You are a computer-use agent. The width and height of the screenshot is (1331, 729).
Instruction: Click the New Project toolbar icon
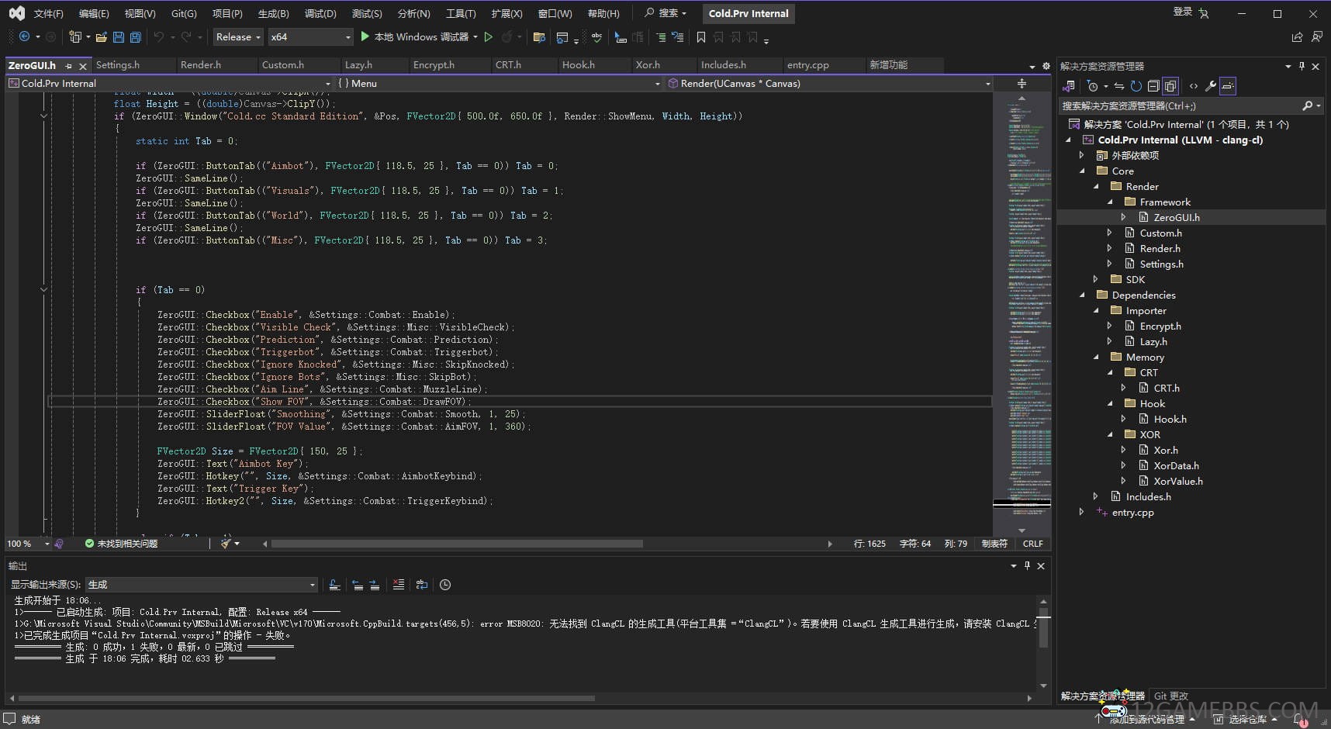pyautogui.click(x=75, y=36)
